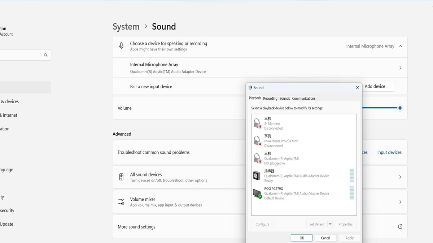Select the 2- Monnnn headphones device icon
Image resolution: width=433 pixels, height=243 pixels.
pyautogui.click(x=257, y=123)
